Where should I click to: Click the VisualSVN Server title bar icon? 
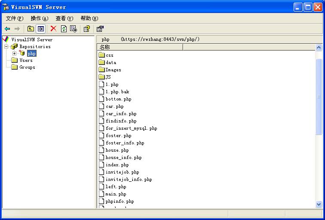[x=6, y=7]
